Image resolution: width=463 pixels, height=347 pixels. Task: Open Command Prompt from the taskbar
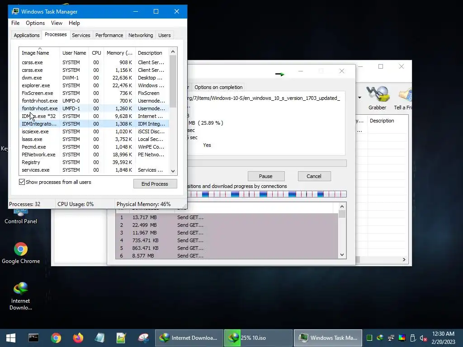[33, 338]
